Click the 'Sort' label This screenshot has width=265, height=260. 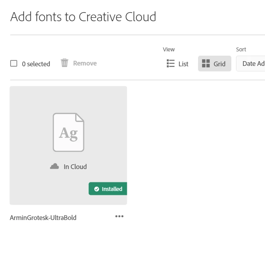(x=241, y=49)
